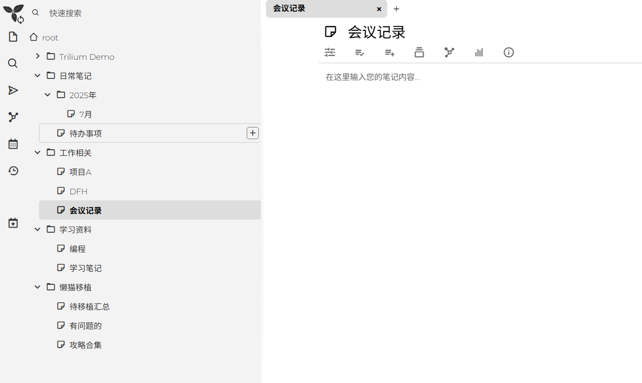Image resolution: width=642 pixels, height=383 pixels.
Task: Open the DFH note
Action: click(78, 191)
